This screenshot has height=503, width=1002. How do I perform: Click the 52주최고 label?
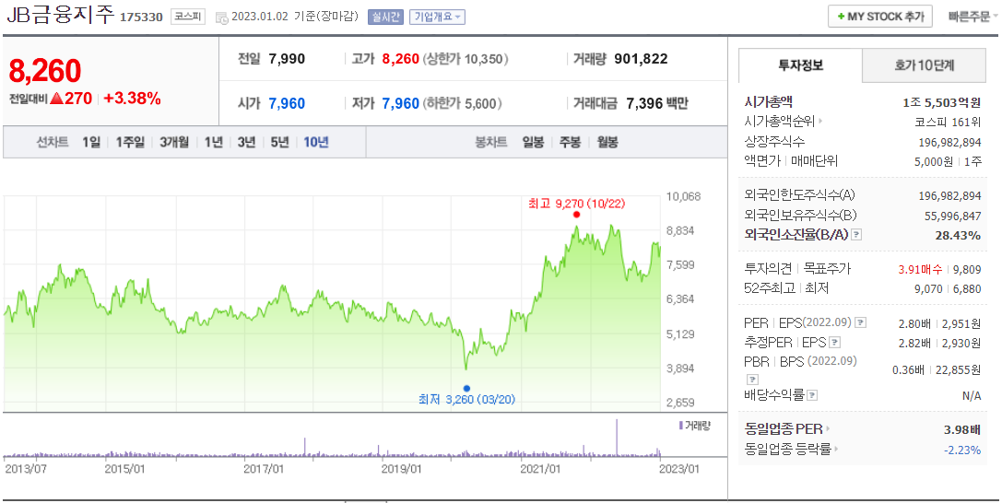(x=771, y=288)
